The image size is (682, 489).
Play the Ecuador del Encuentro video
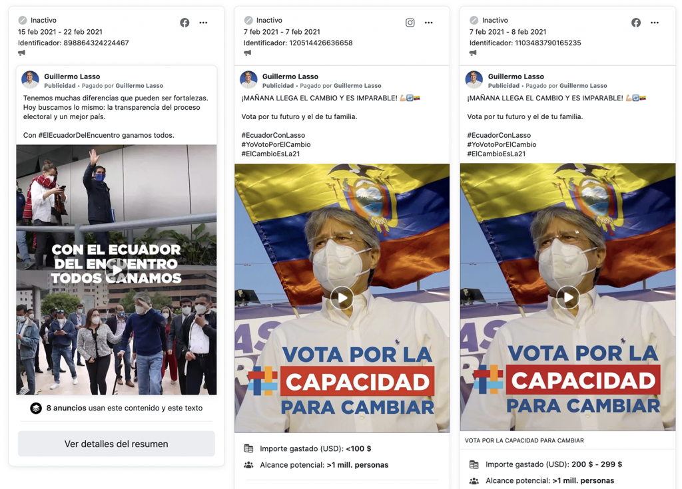117,269
